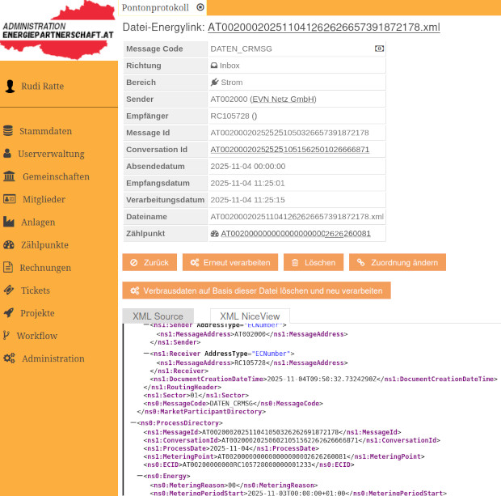Open Rechnungen invoice icon
Image resolution: width=501 pixels, height=496 pixels.
pyautogui.click(x=8, y=268)
